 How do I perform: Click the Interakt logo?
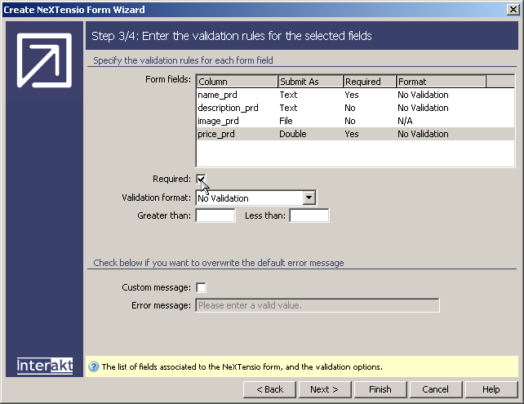45,366
